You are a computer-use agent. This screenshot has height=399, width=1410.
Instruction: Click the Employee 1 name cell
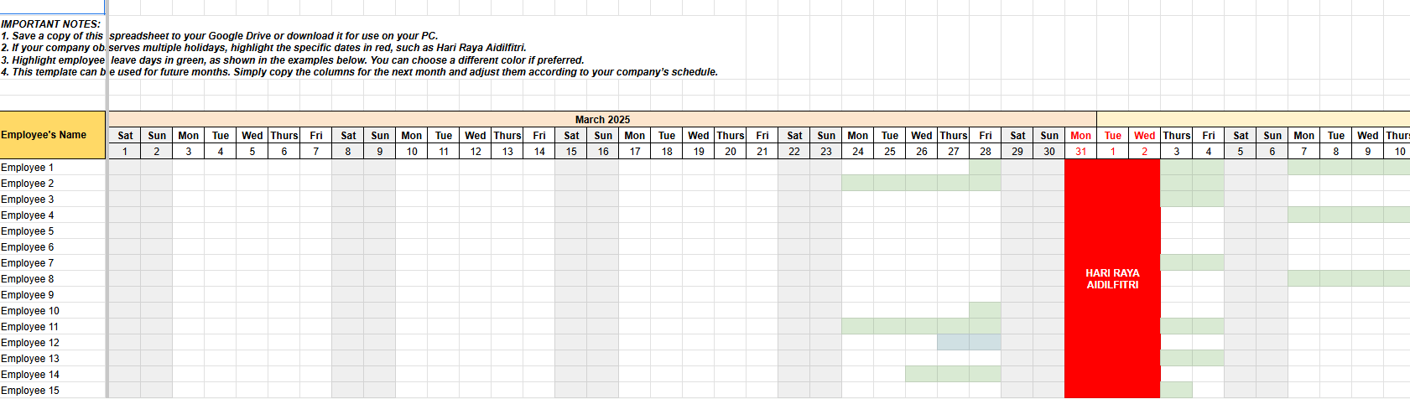click(52, 168)
